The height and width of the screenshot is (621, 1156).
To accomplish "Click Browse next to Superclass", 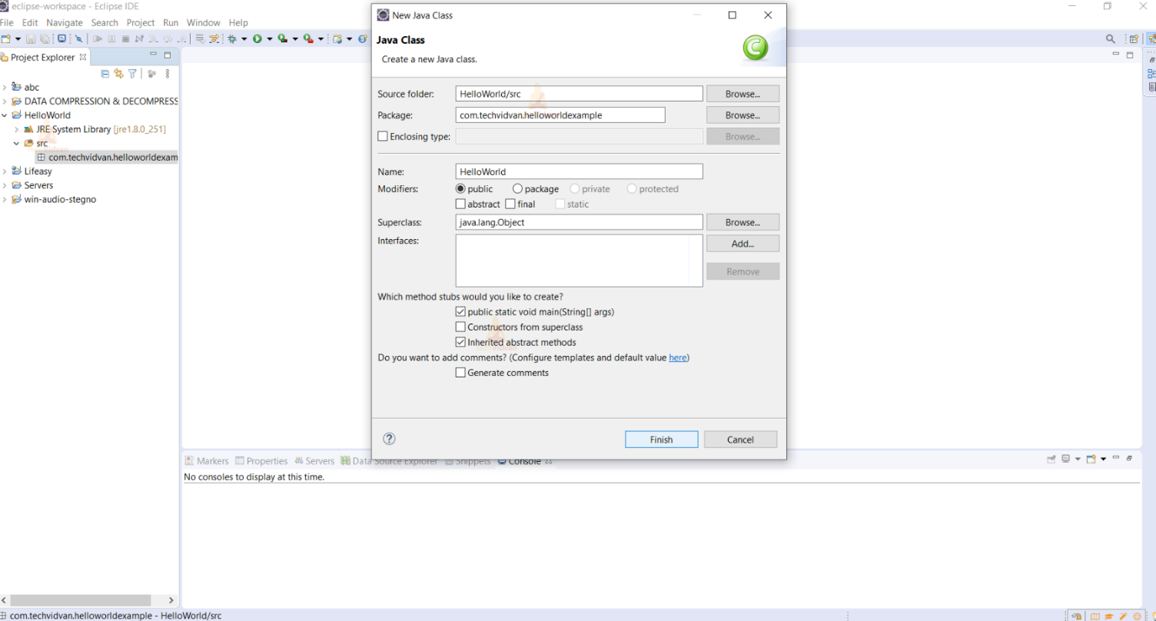I will point(742,222).
